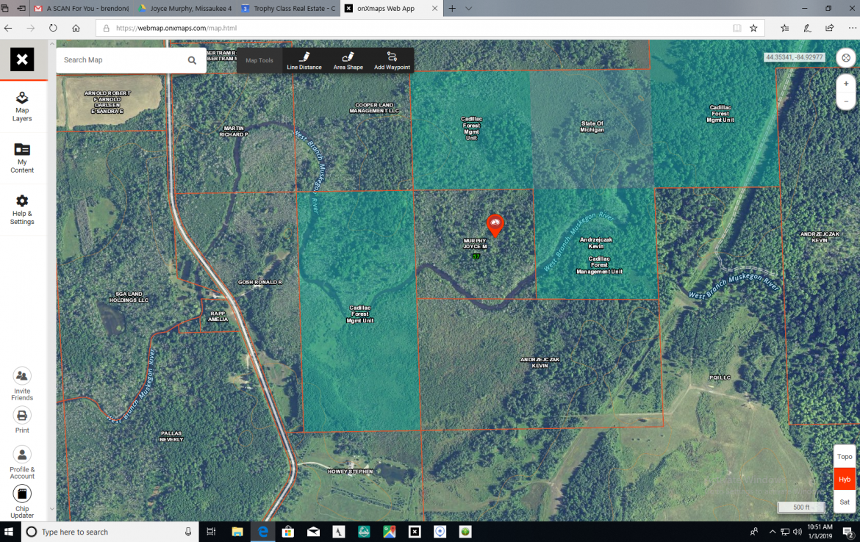Screen dimensions: 860x542
Task: Zoom in with the plus button
Action: point(846,84)
